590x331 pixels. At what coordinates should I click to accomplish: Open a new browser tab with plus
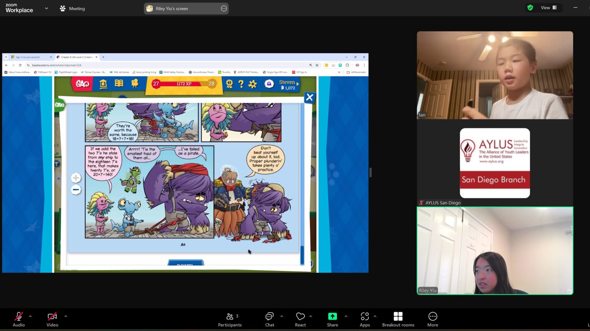click(103, 57)
